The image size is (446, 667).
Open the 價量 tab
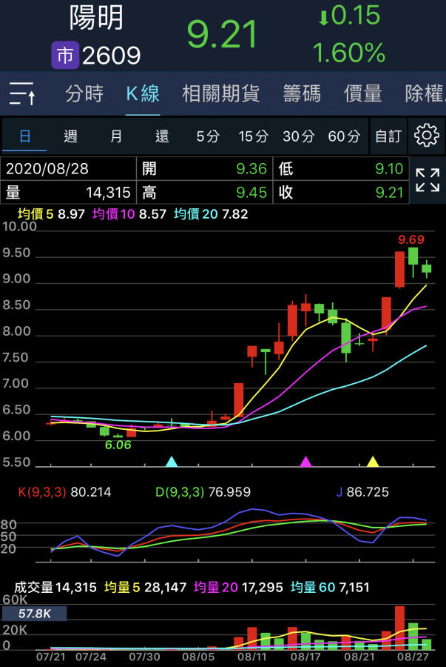[362, 93]
